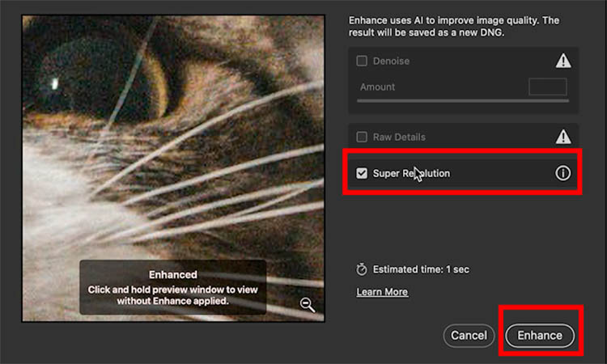Screen dimensions: 607x364
Task: Click the Enhance button
Action: [x=540, y=336]
